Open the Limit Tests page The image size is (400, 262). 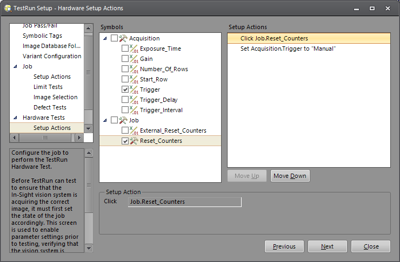[x=48, y=87]
